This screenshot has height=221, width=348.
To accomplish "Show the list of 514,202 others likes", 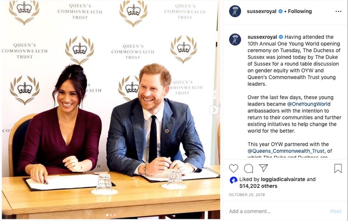I will (258, 186).
